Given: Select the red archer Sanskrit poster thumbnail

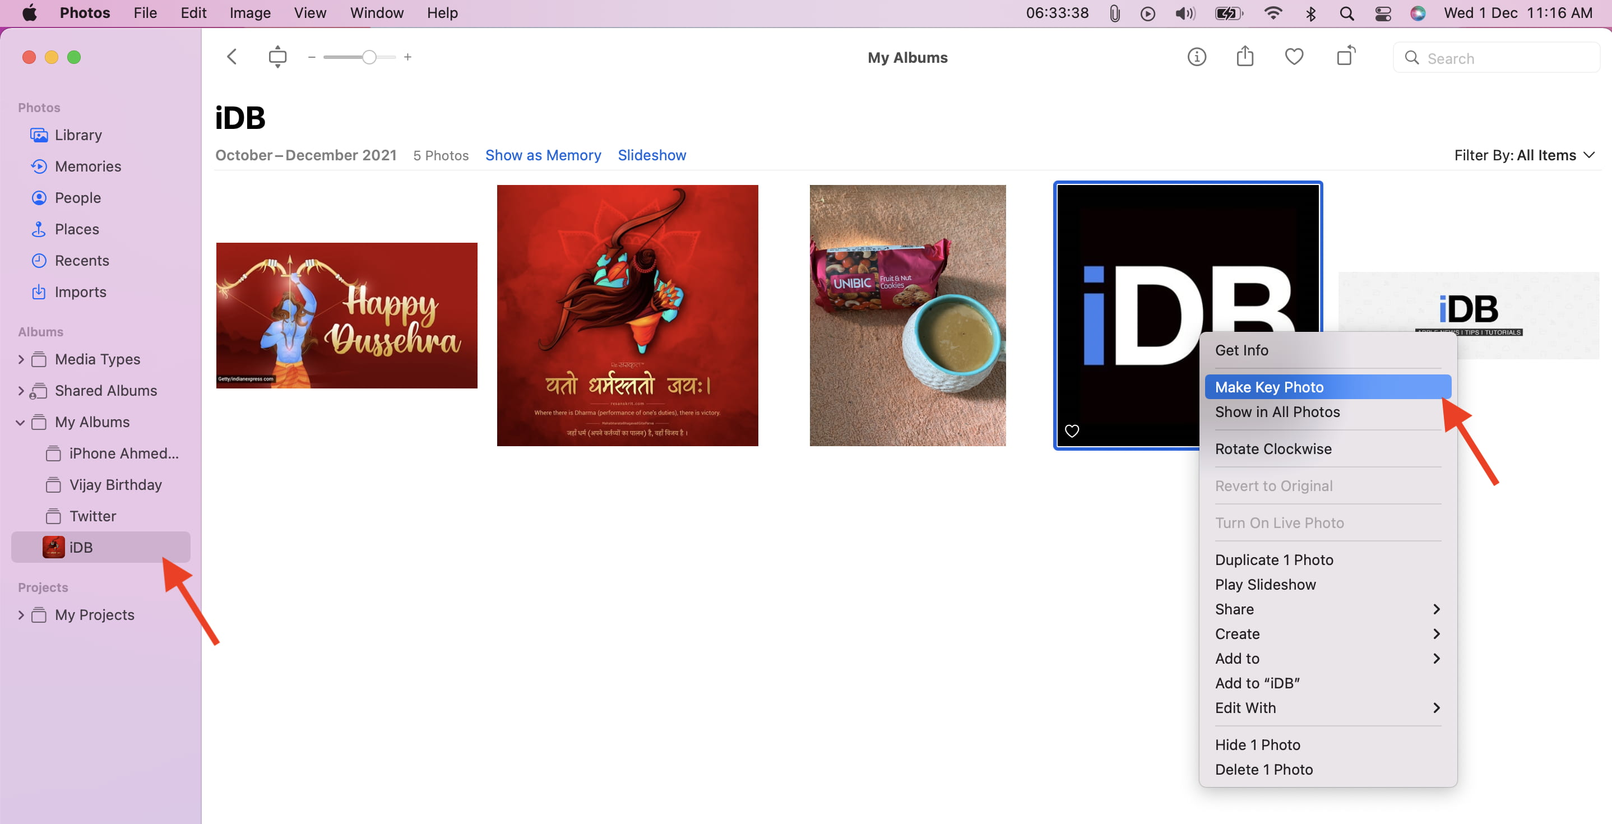Looking at the screenshot, I should coord(627,316).
